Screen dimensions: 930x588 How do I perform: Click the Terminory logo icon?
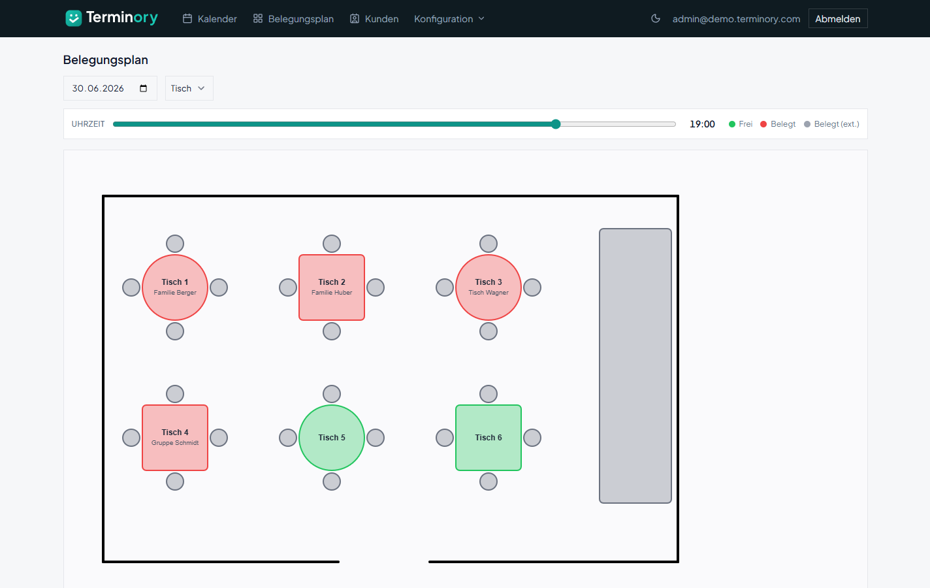click(74, 18)
